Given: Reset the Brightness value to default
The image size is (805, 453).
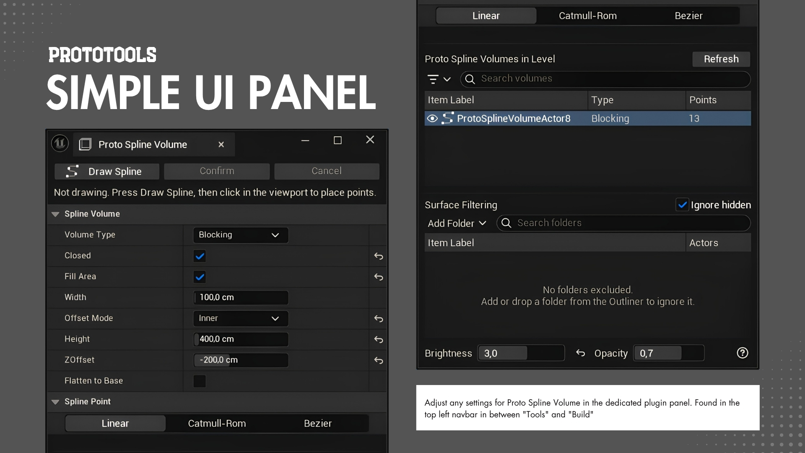Looking at the screenshot, I should (x=580, y=353).
